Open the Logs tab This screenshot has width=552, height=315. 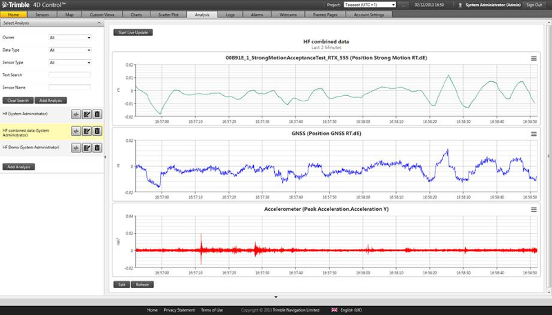click(x=230, y=14)
